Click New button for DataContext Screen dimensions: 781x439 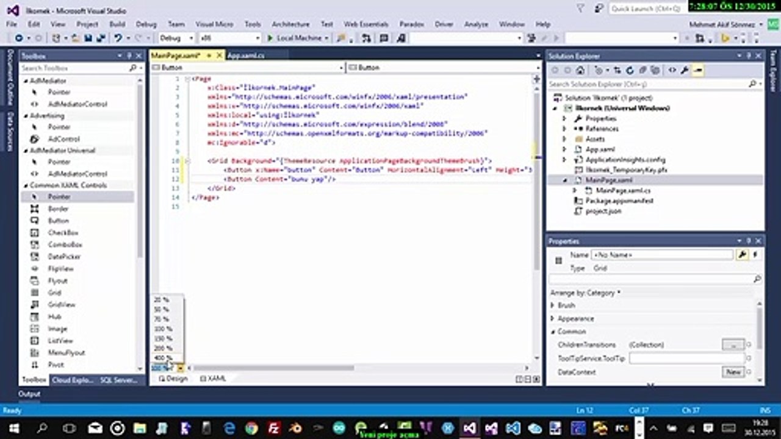coord(733,372)
